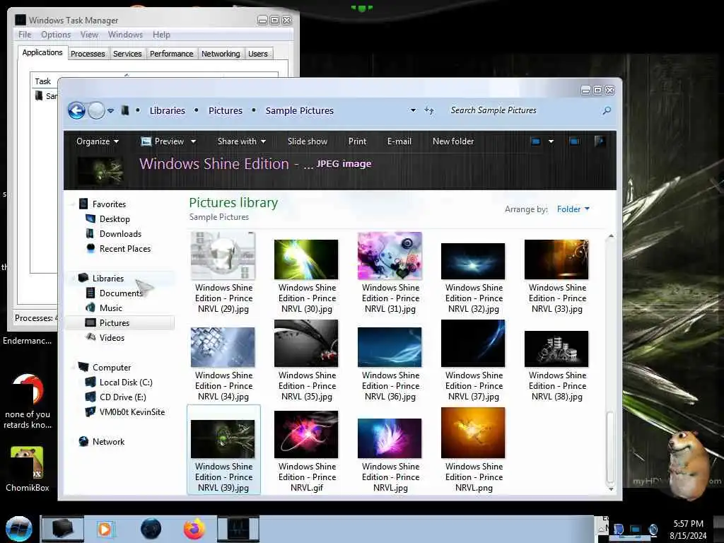
Task: Open CD Drive (E:)
Action: [122, 397]
